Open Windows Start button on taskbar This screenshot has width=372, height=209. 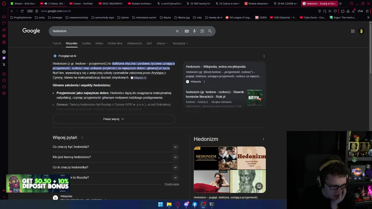pos(160,204)
